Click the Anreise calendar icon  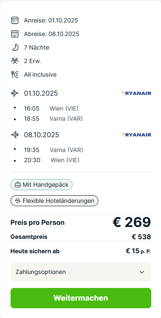(x=15, y=20)
